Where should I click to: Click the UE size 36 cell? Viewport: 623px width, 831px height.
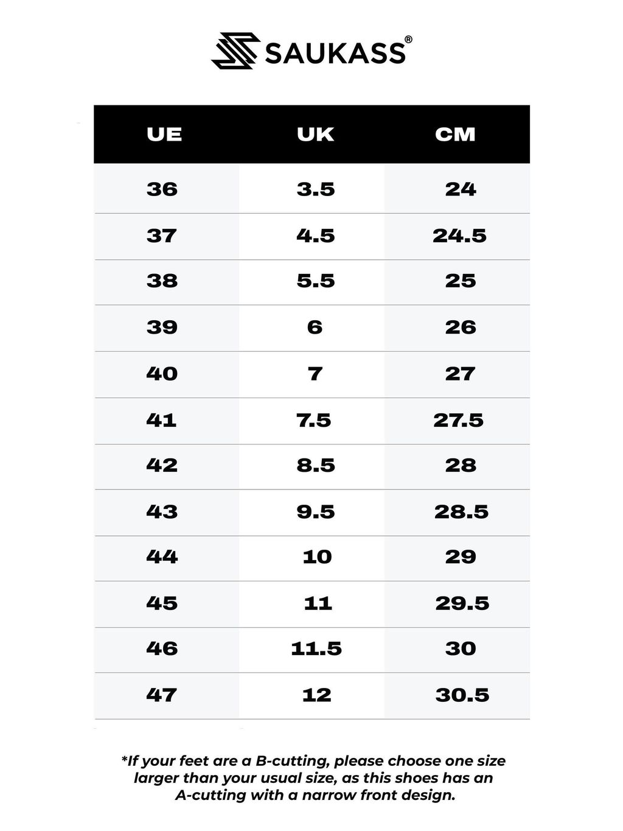[162, 189]
